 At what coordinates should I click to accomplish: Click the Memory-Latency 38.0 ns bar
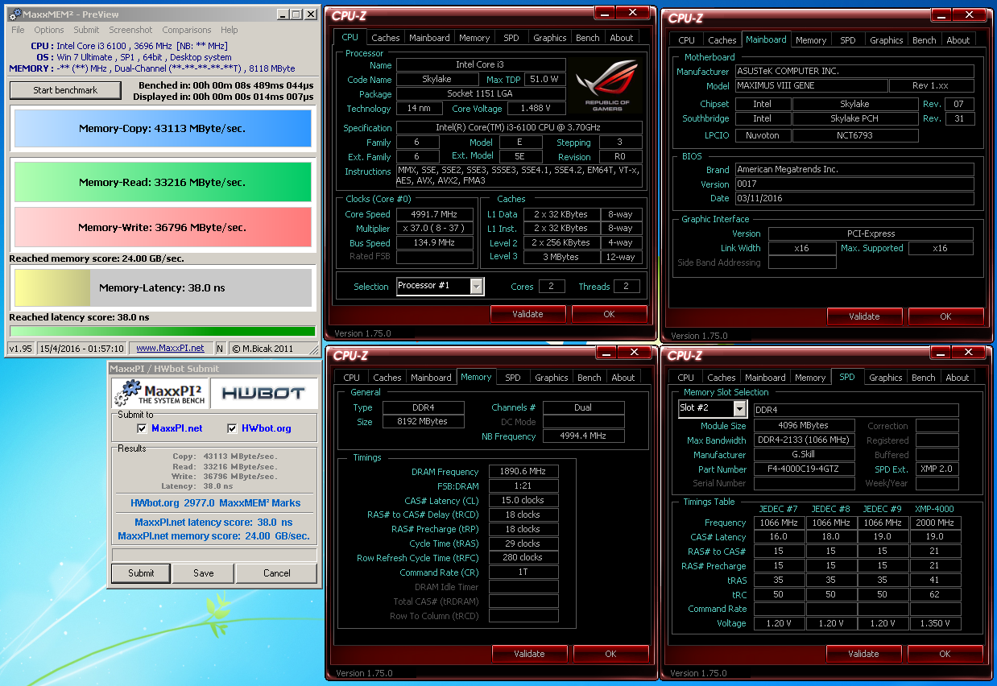click(x=163, y=287)
